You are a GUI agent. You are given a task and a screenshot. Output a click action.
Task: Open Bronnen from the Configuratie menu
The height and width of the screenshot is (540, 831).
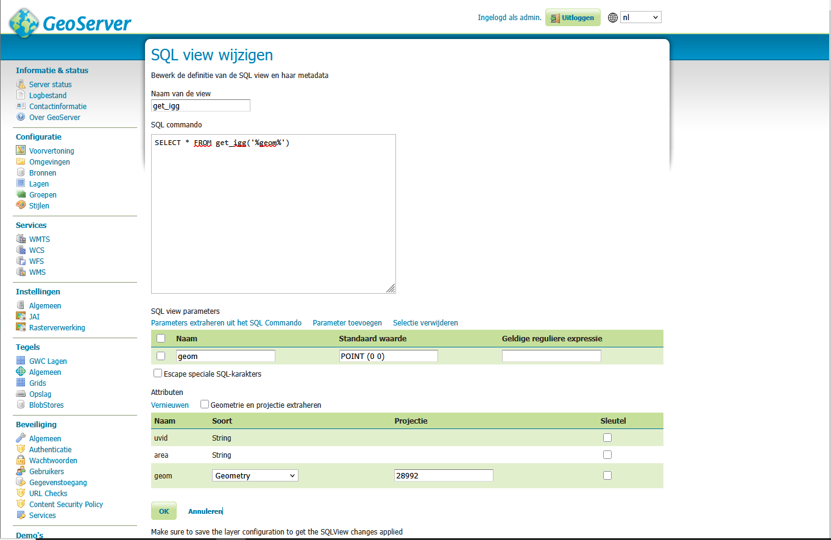(x=43, y=172)
